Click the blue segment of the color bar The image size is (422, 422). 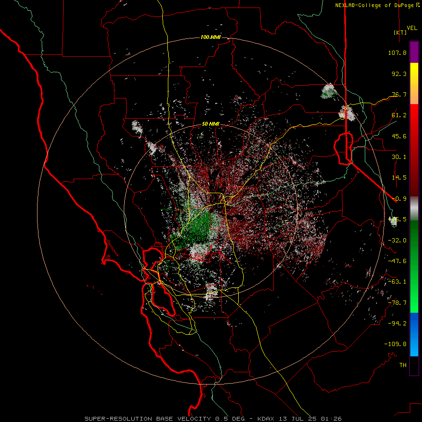[414, 334]
